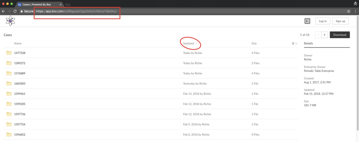Open folder icon for 1589272
Image resolution: width=359 pixels, height=142 pixels.
(9, 63)
